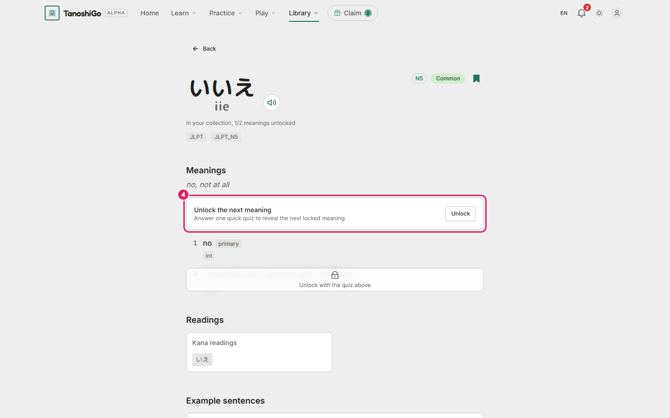The width and height of the screenshot is (670, 418).
Task: Click the TanoshiGo brand name
Action: pos(82,13)
